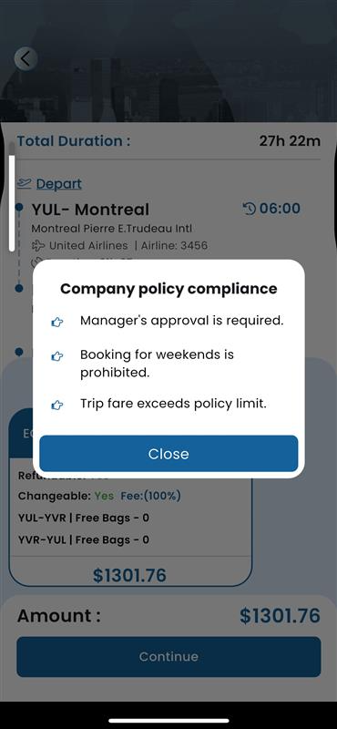The height and width of the screenshot is (729, 337).
Task: Click the Close button in the dialog
Action: point(168,453)
